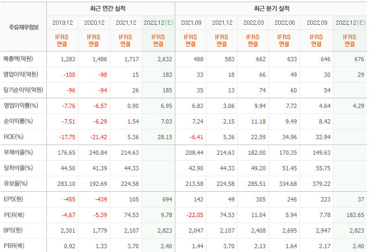Select the 2022.06 quarterly column header
The height and width of the screenshot is (252, 369).
(x=285, y=23)
